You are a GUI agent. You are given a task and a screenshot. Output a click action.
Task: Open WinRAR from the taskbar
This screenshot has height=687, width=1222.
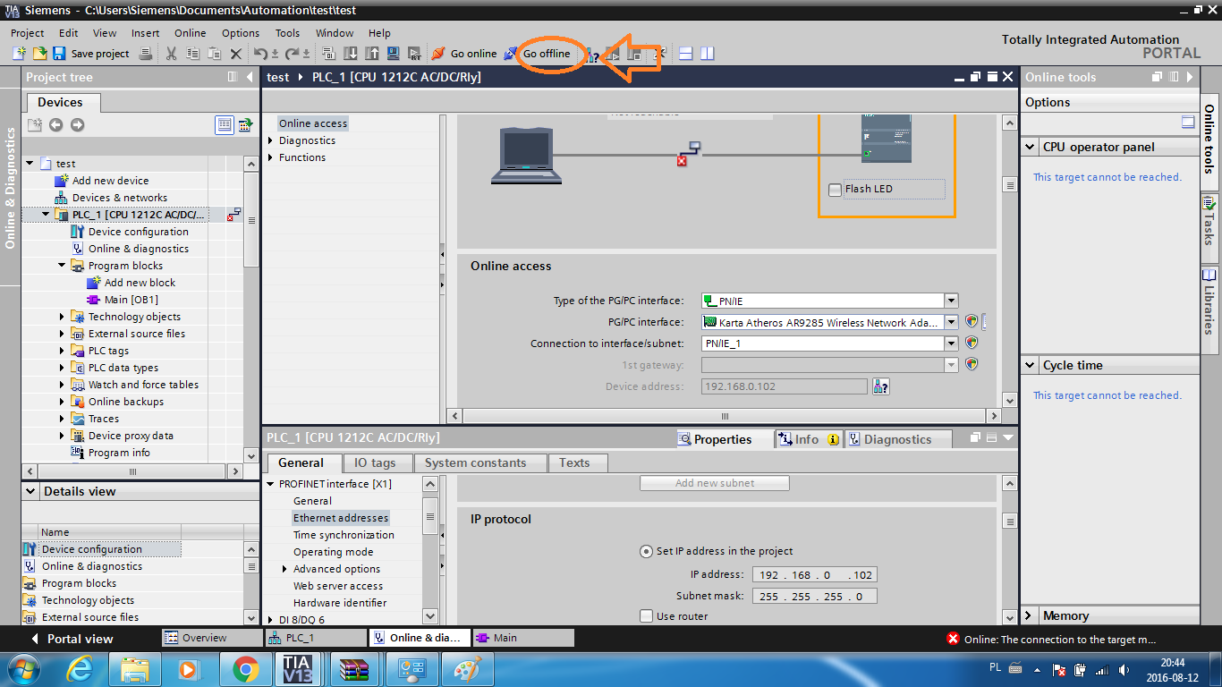(x=355, y=668)
